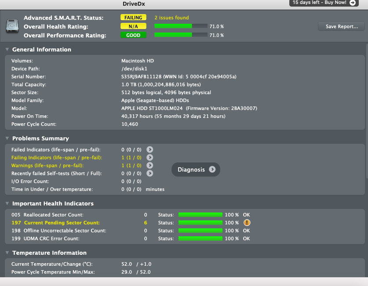Click the /dev/disk1 device path
The image size is (368, 286).
coord(134,69)
